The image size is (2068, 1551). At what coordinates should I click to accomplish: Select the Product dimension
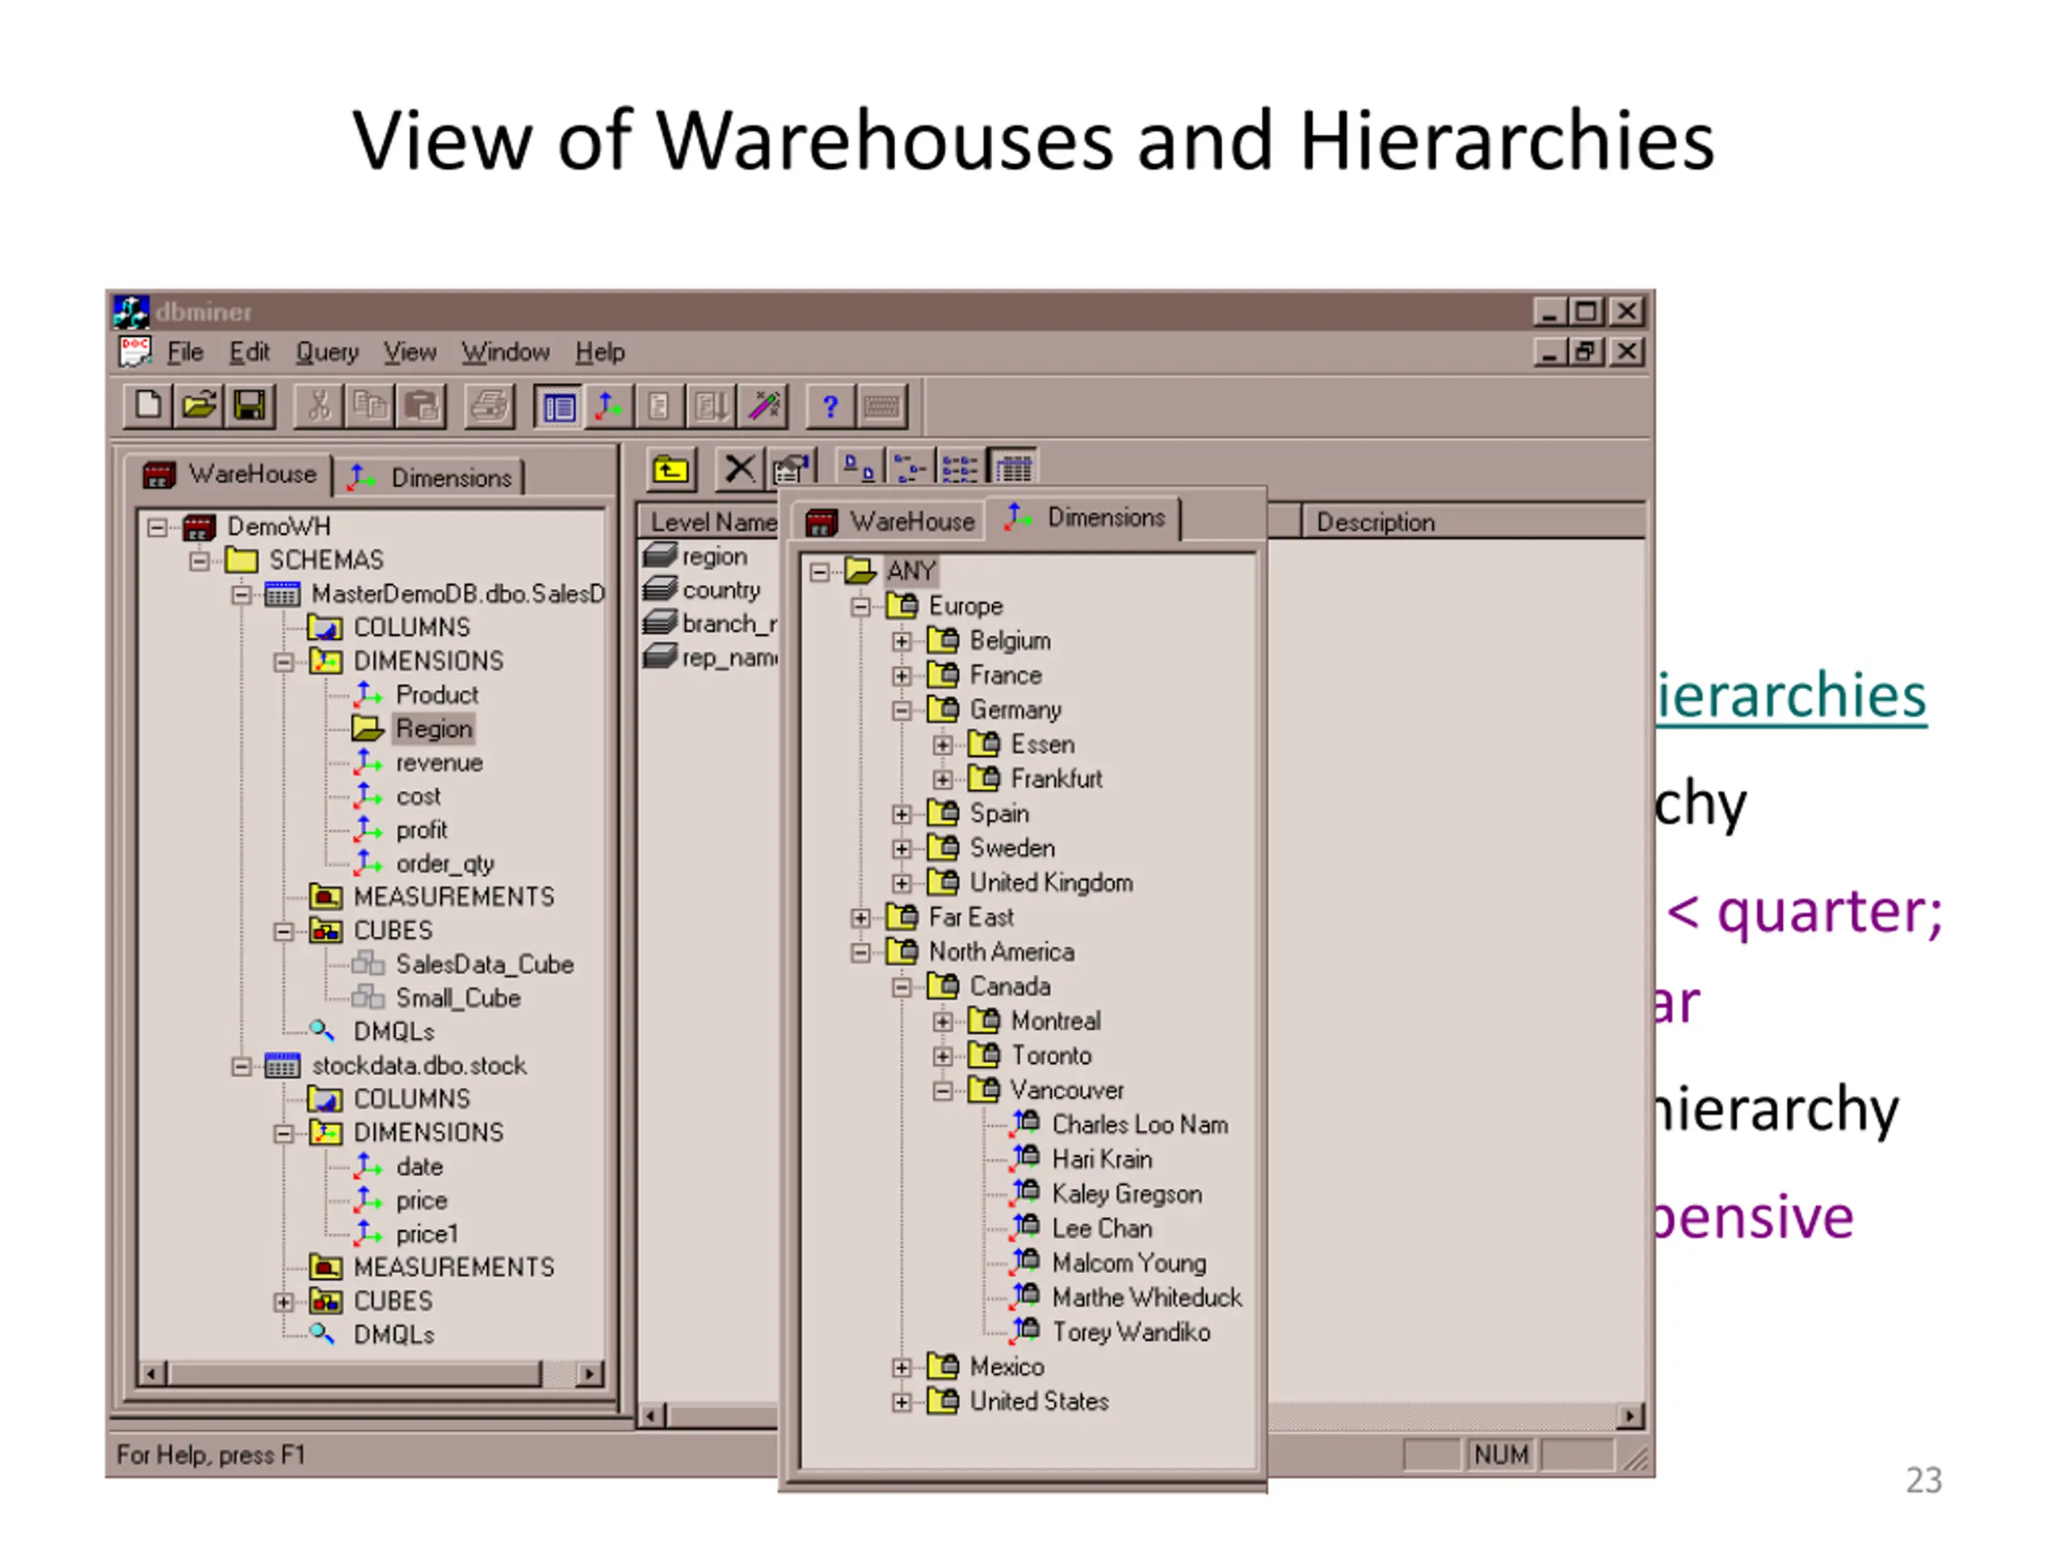coord(436,695)
